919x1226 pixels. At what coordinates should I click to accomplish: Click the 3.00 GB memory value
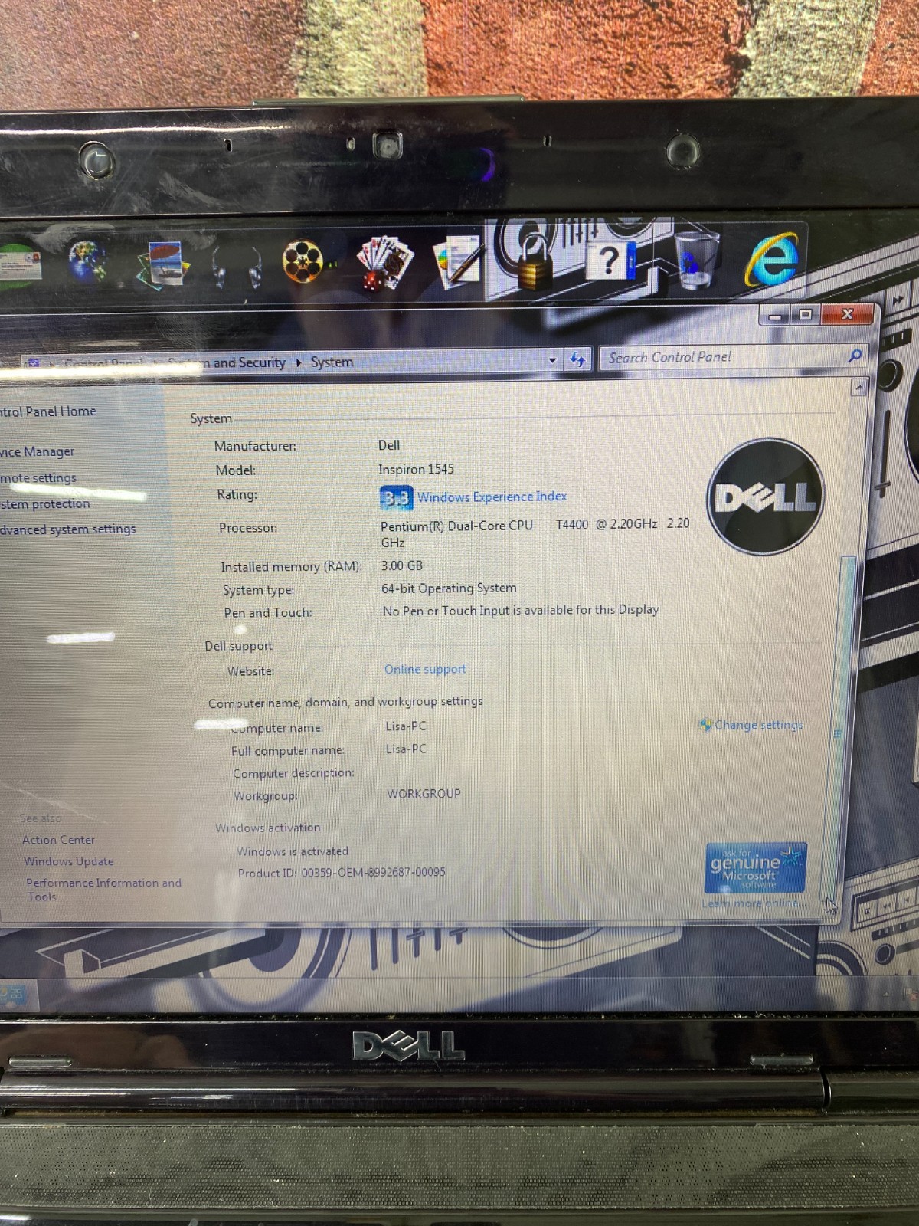coord(402,565)
